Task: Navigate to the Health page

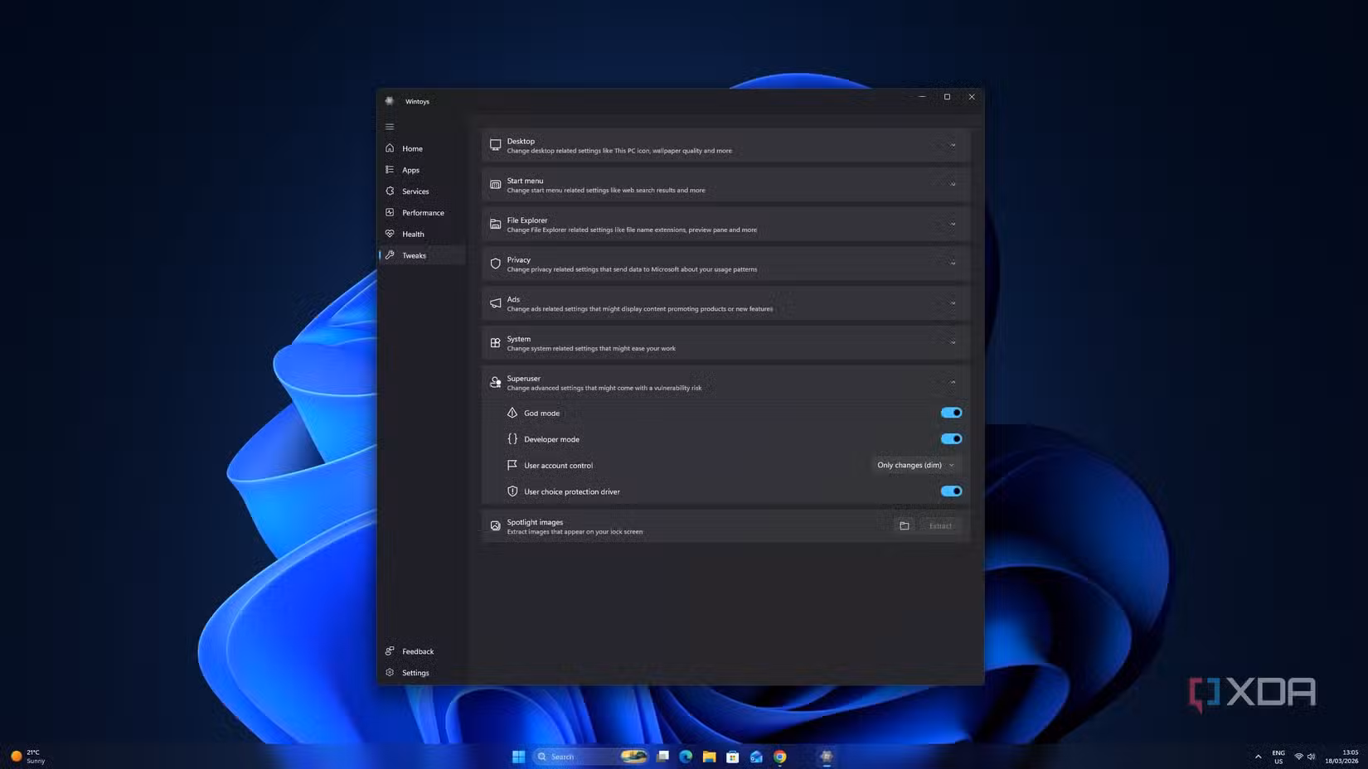Action: [x=421, y=235]
